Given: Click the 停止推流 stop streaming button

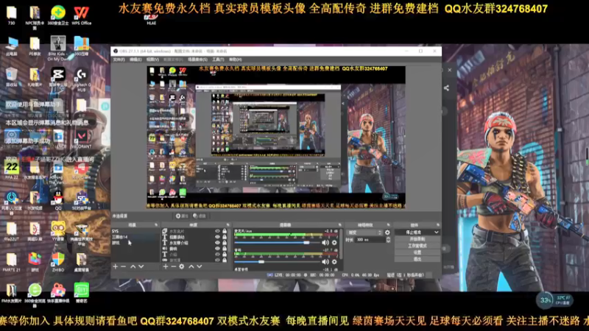Looking at the screenshot, I should coord(414,232).
